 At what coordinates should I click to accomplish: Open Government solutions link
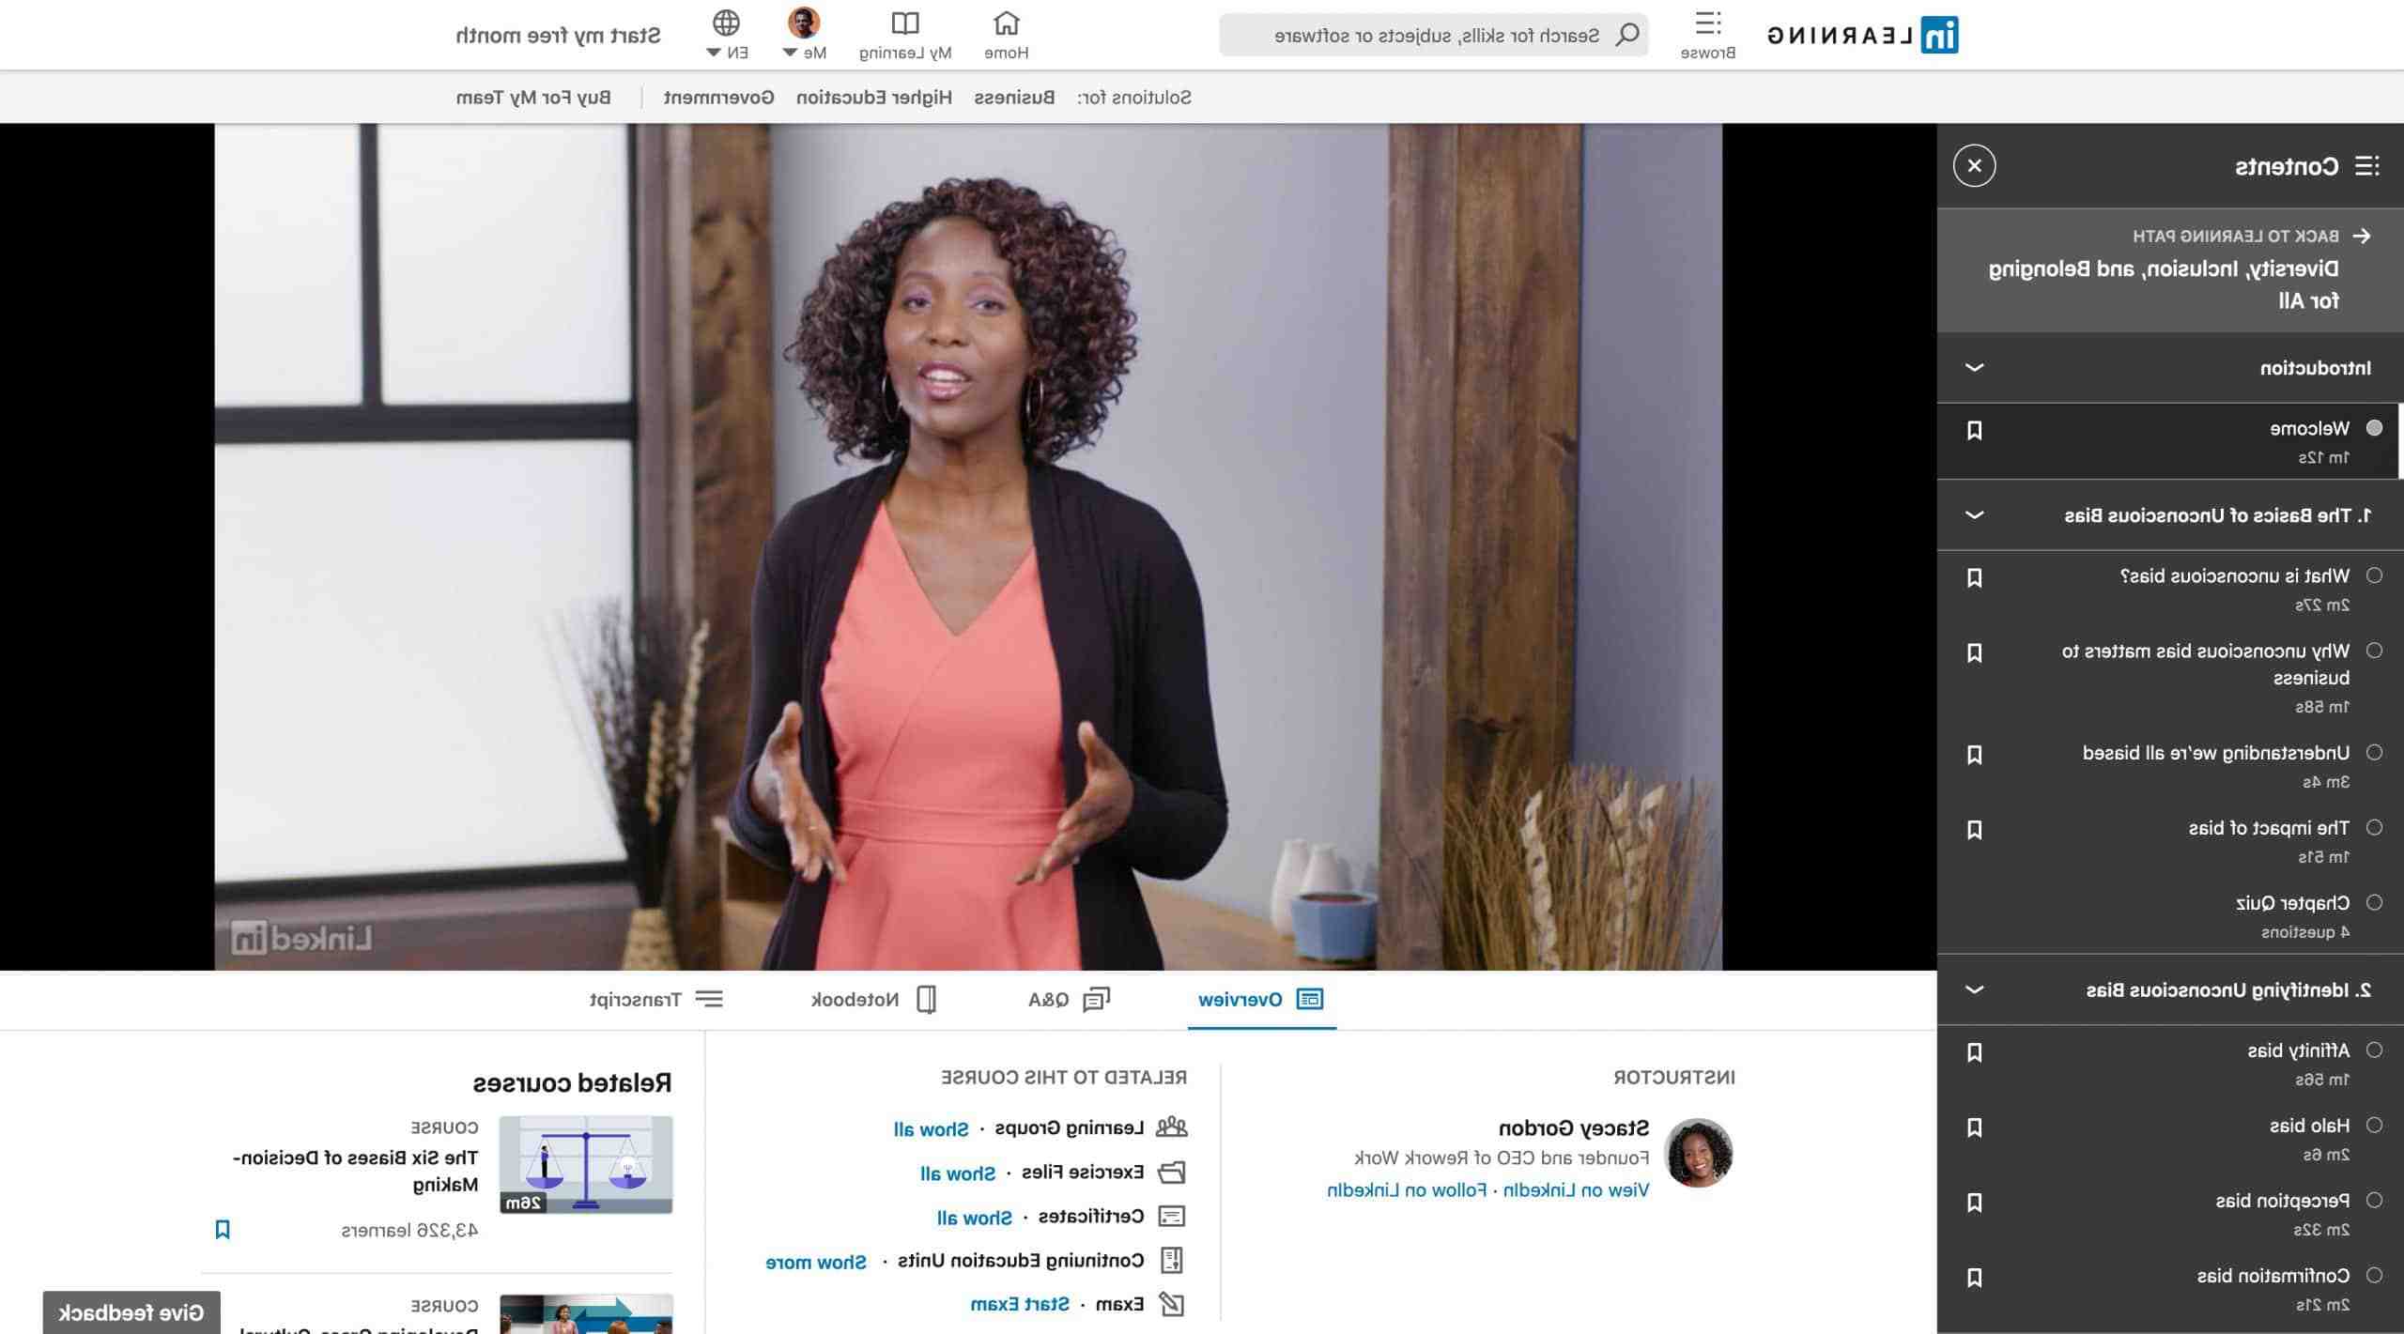pyautogui.click(x=719, y=98)
